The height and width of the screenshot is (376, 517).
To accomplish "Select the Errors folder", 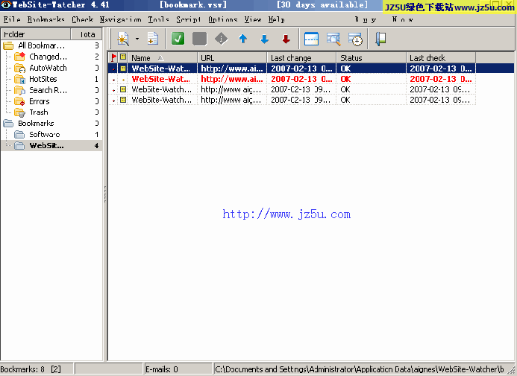I will tap(39, 101).
